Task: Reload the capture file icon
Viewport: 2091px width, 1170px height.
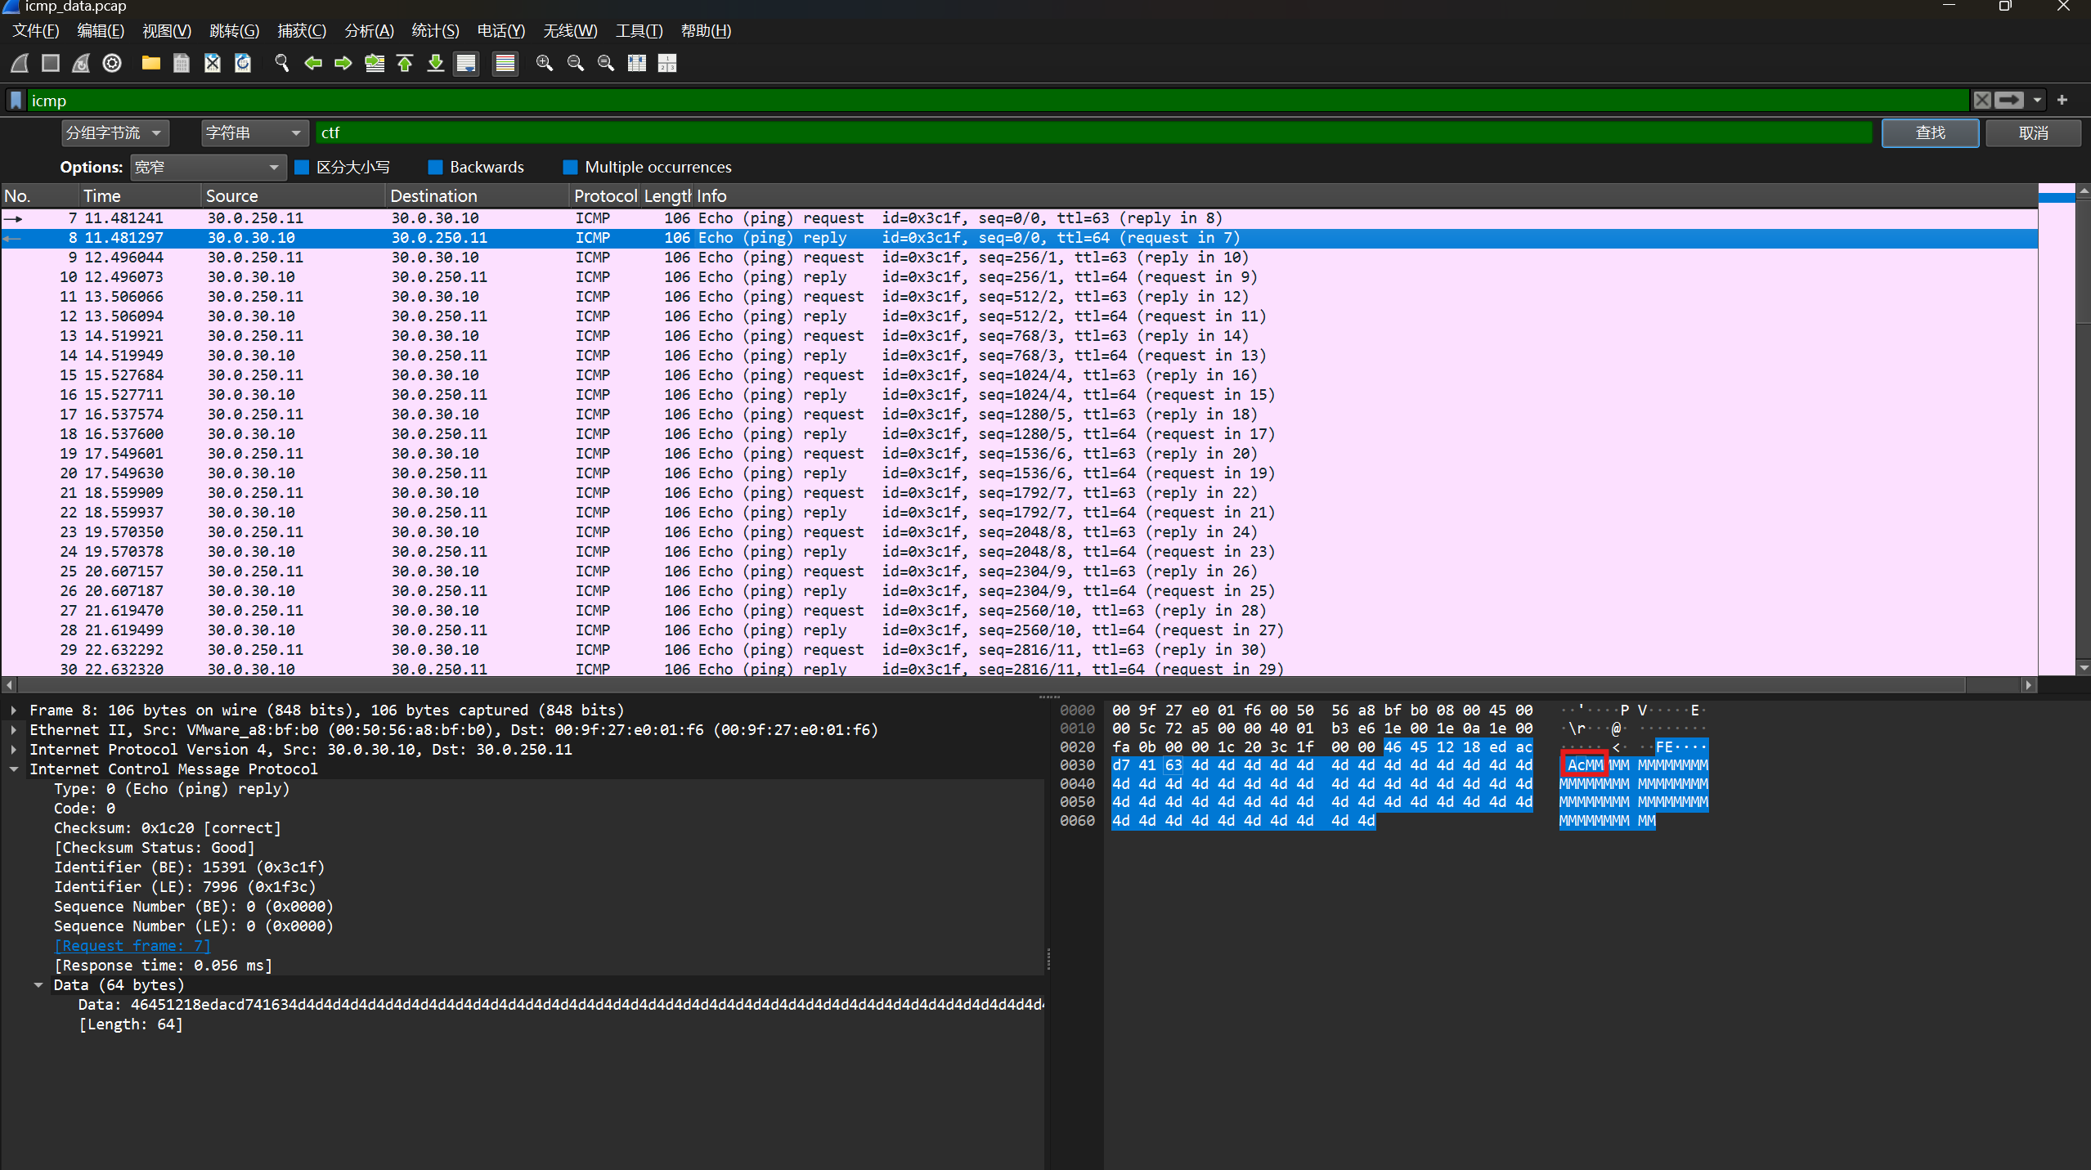Action: (243, 63)
